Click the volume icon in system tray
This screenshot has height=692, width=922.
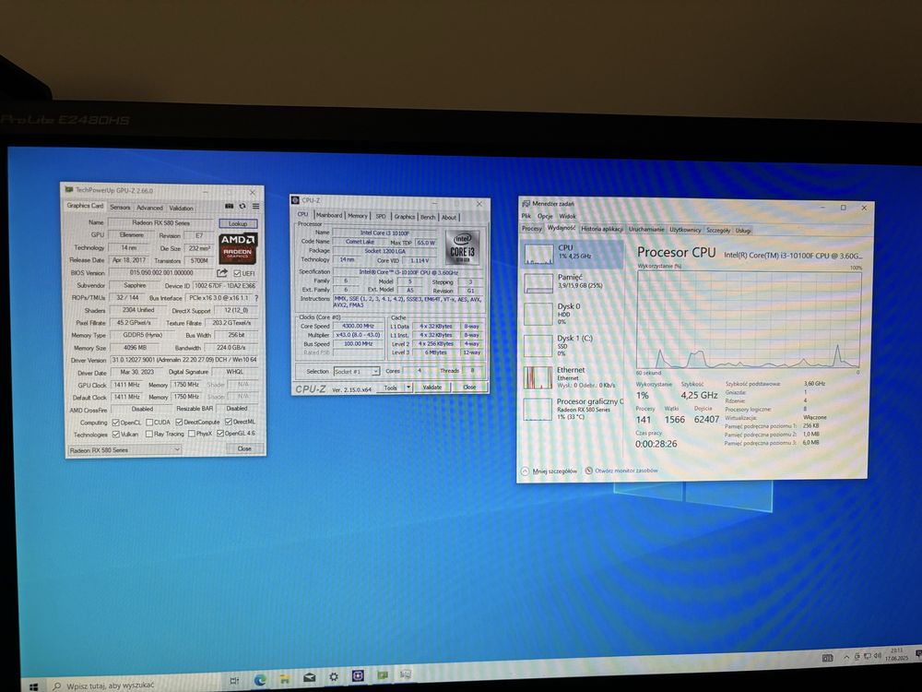[877, 655]
